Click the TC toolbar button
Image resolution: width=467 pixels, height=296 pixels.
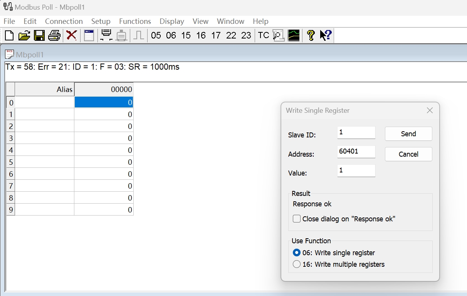click(x=264, y=35)
